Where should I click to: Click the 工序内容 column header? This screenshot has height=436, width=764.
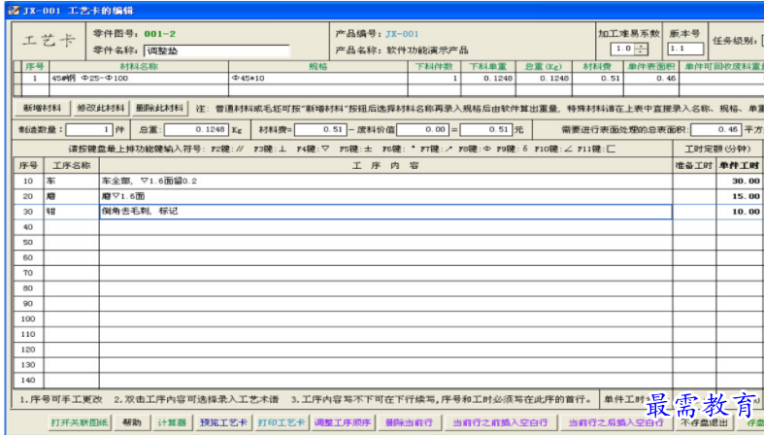tap(385, 166)
